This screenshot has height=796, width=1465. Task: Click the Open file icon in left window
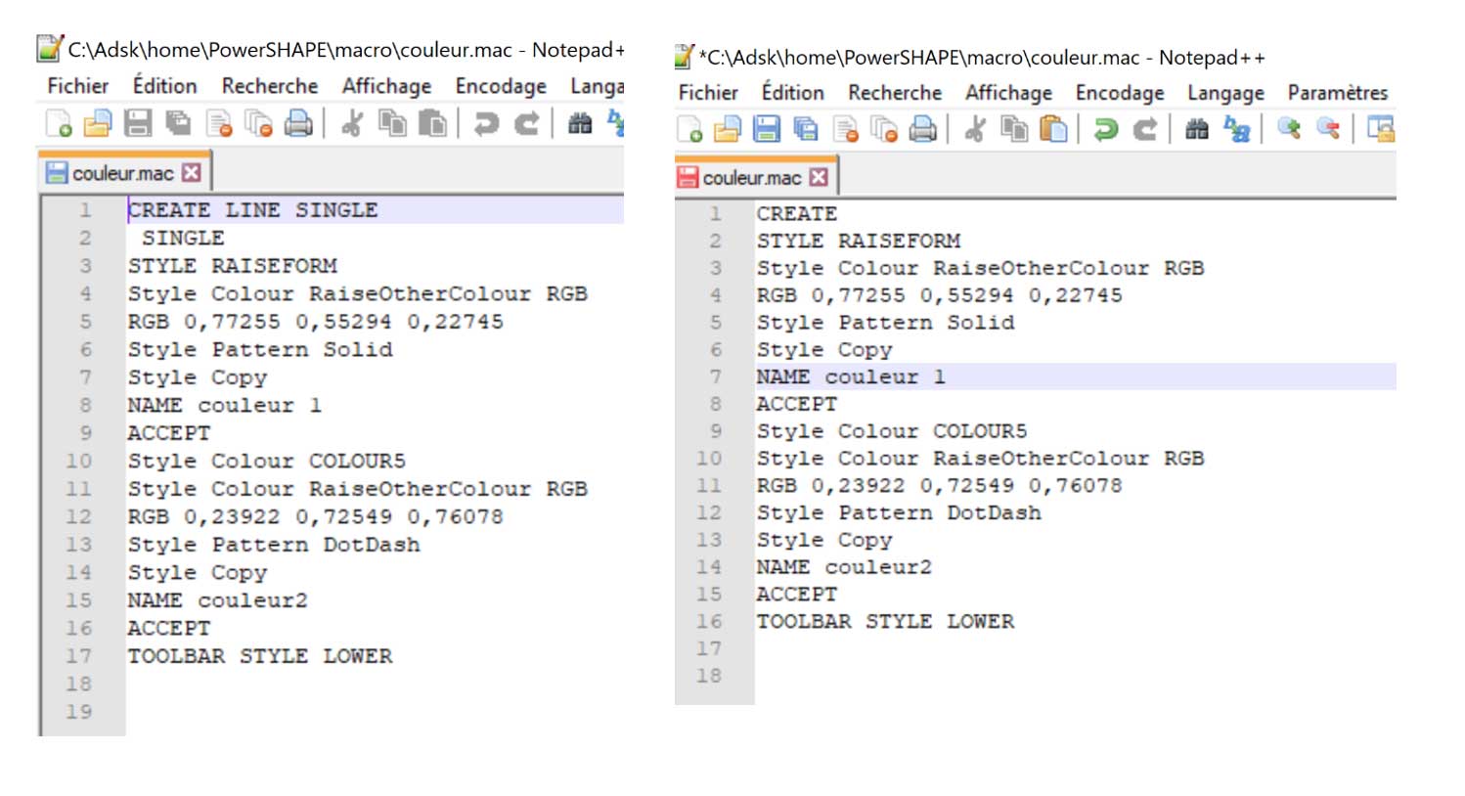(x=98, y=123)
